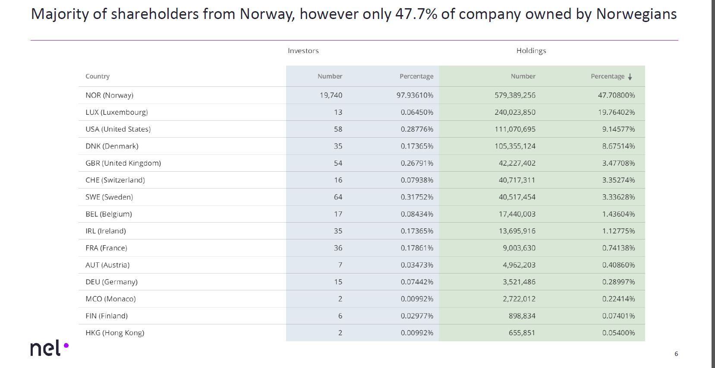The width and height of the screenshot is (715, 368).
Task: Select the NOR (Norway) row
Action: (110, 95)
